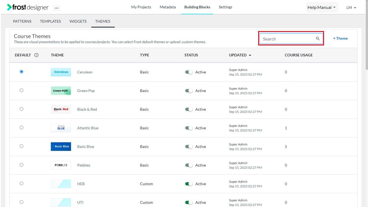368x207 pixels.
Task: Toggle Pebbles theme active status
Action: click(189, 165)
